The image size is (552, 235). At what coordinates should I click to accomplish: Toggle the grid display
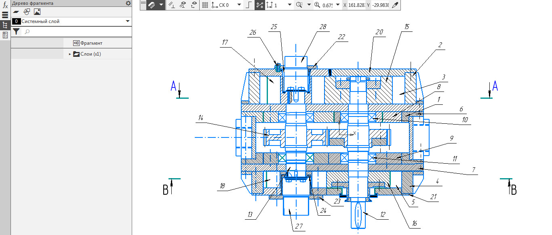205,5
